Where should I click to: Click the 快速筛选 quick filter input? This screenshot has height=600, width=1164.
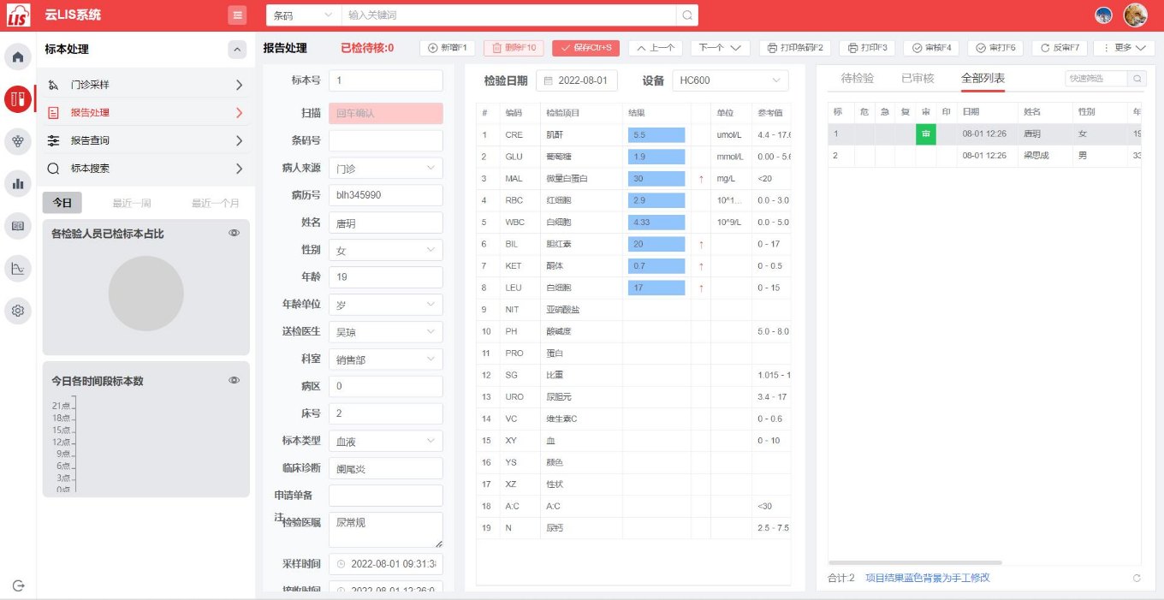point(1096,78)
